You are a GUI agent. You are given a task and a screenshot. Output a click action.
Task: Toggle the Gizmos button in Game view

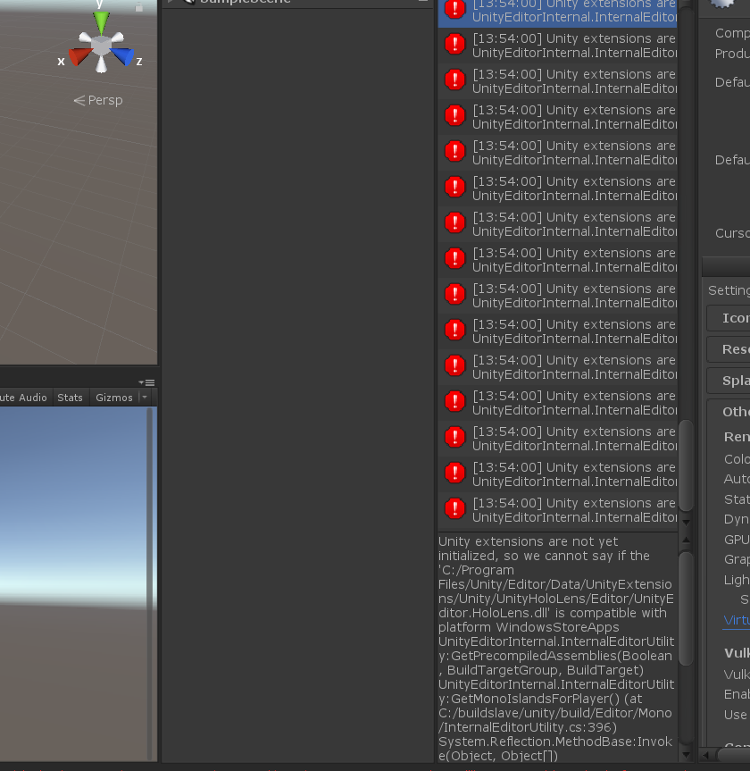pos(114,398)
